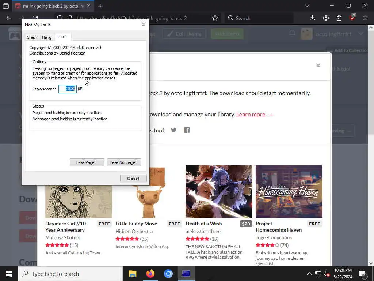The width and height of the screenshot is (374, 281).
Task: Show hidden system tray icons
Action: click(309, 274)
